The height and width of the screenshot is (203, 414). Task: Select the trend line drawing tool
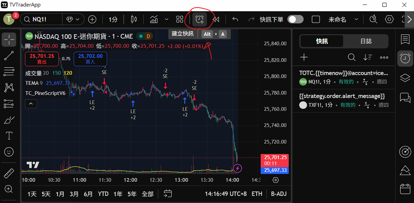click(x=9, y=56)
